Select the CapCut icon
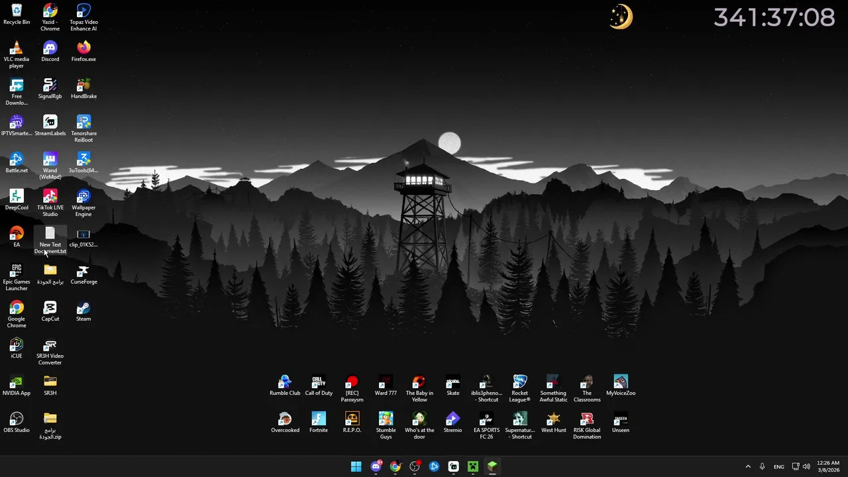848x477 pixels. coord(50,311)
